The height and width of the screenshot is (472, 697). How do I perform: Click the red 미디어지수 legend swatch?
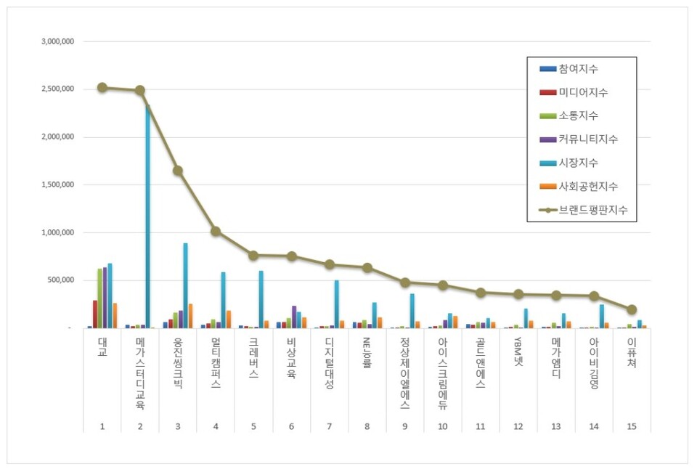pyautogui.click(x=547, y=93)
